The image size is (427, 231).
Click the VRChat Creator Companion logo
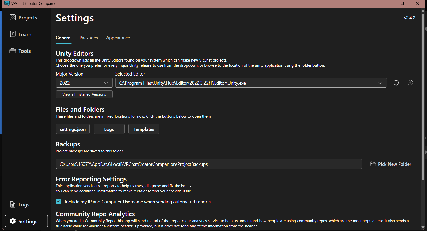pyautogui.click(x=7, y=3)
